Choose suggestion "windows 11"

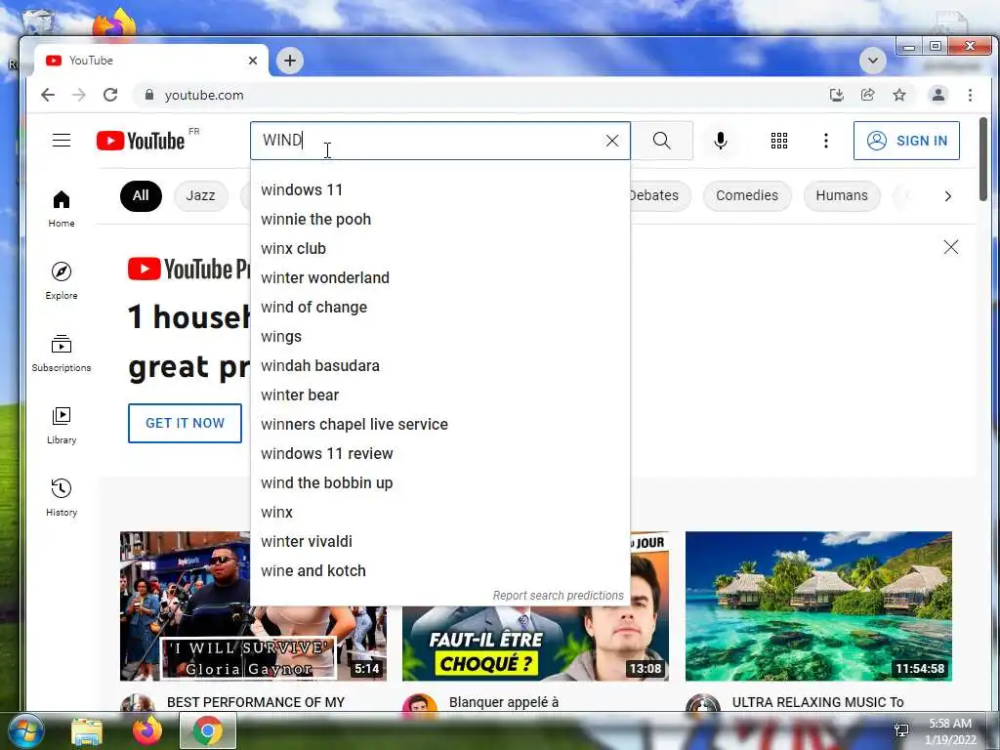440,190
